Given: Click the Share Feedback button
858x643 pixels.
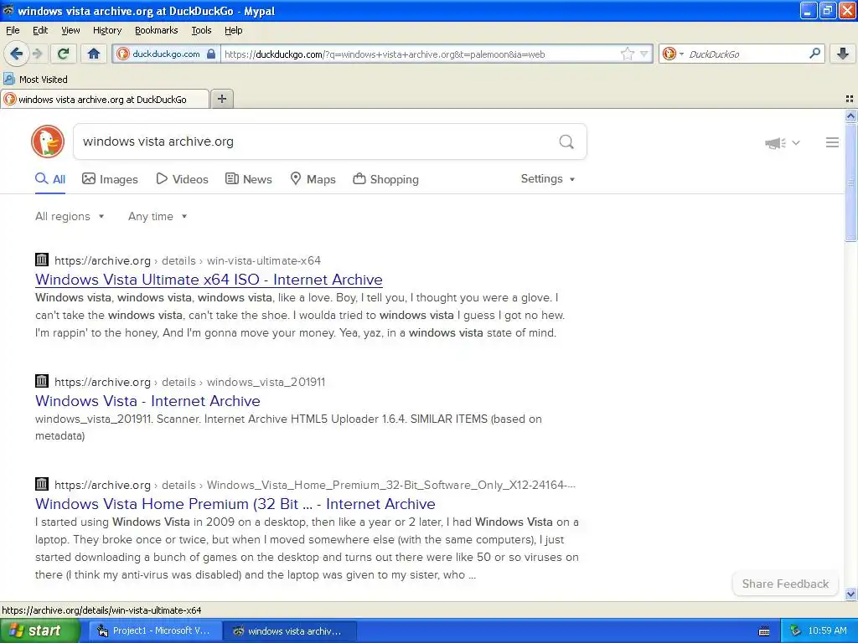Looking at the screenshot, I should 785,584.
